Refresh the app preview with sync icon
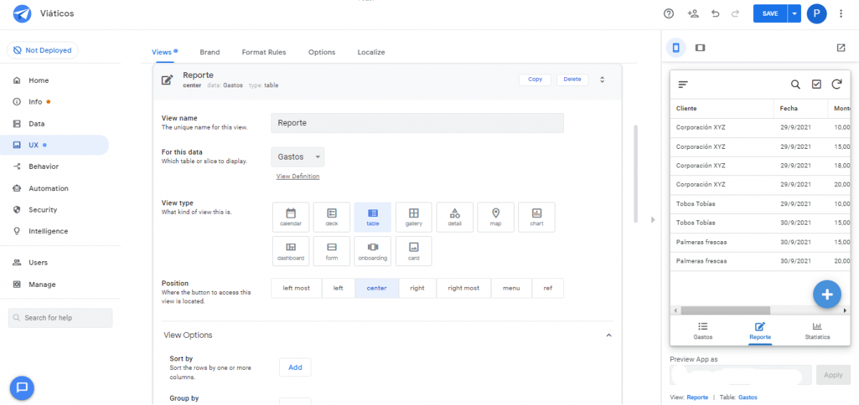Screen dimensions: 859x405 click(x=836, y=84)
